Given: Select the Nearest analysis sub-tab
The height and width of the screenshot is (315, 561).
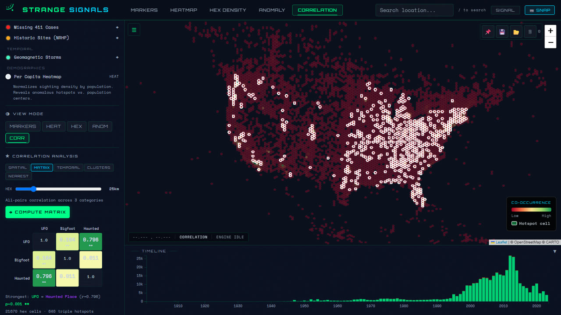Looking at the screenshot, I should 18,176.
